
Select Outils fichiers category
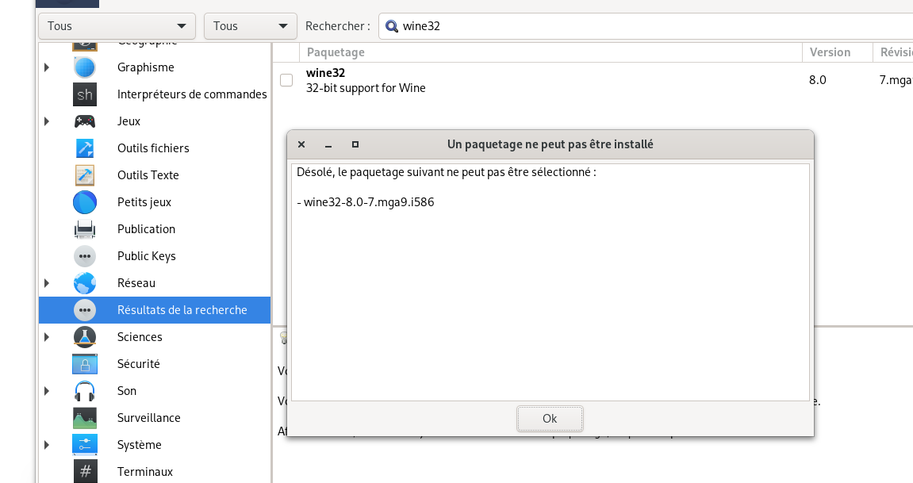coord(153,148)
